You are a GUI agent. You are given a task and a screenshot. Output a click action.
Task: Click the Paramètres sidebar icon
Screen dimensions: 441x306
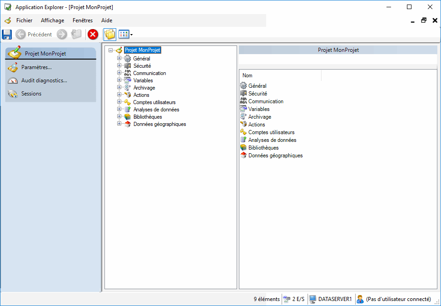pos(13,67)
